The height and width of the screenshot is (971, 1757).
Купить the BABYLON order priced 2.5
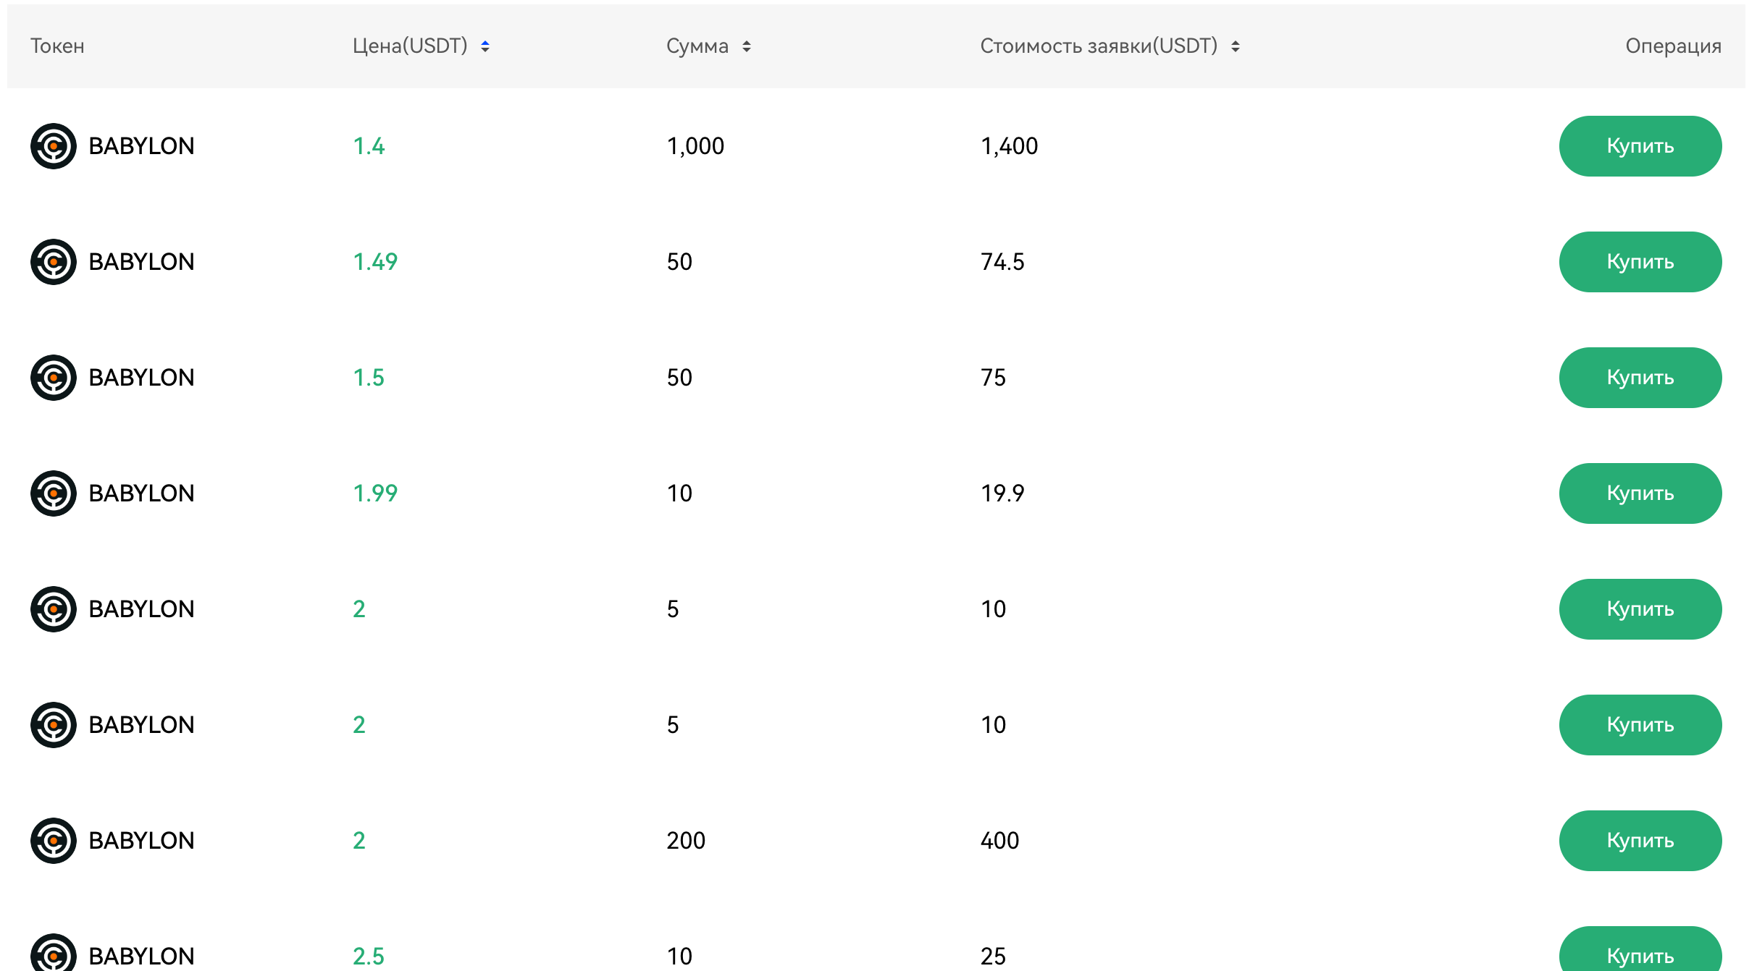pos(1640,949)
